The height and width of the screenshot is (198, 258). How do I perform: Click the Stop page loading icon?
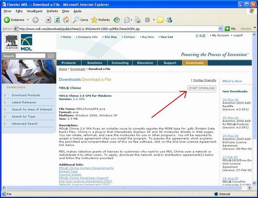click(48, 20)
